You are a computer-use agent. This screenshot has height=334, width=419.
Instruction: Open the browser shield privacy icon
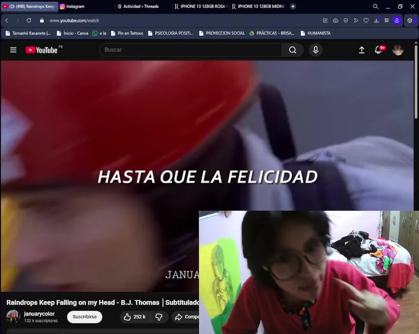tap(346, 20)
